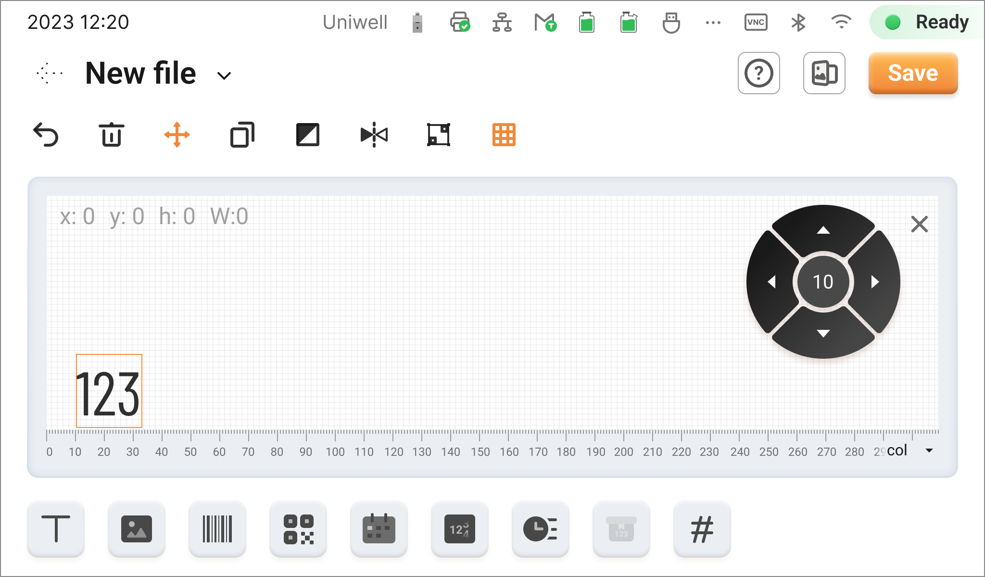This screenshot has width=985, height=577.
Task: Nudge object right with arrow pad
Action: click(x=875, y=282)
